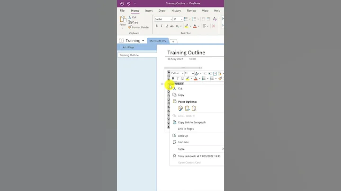Click the mini toolbar To Do tag checkbox

coord(215,74)
